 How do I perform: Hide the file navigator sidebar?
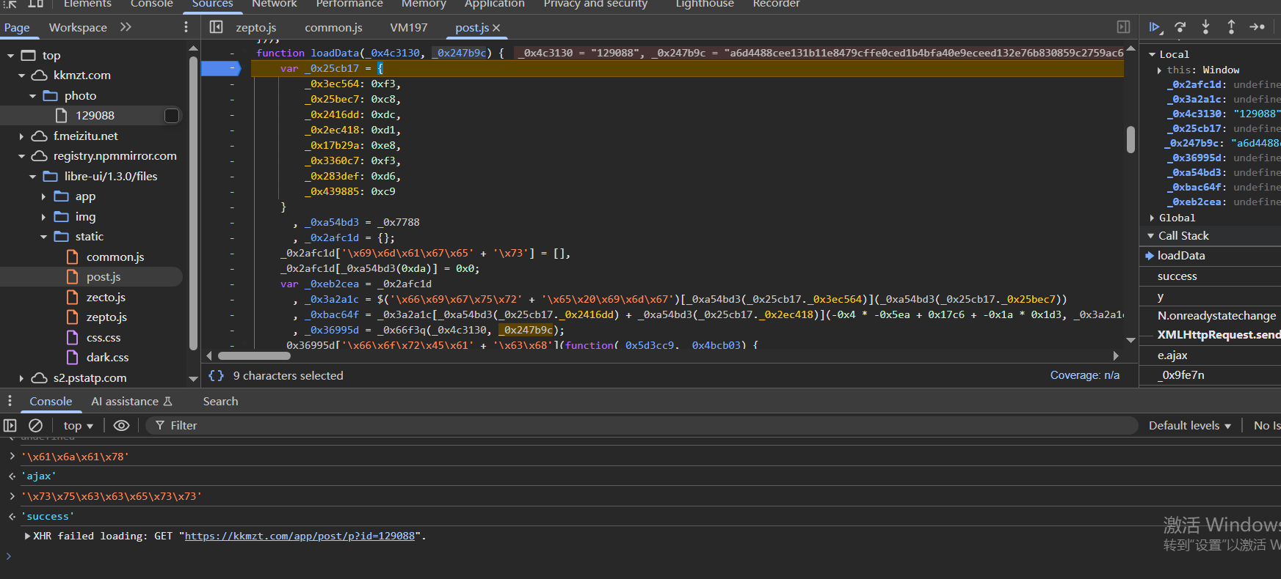[216, 27]
